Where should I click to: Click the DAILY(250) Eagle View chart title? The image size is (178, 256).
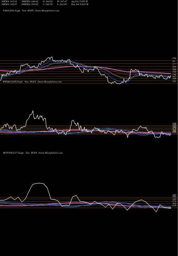31,11
